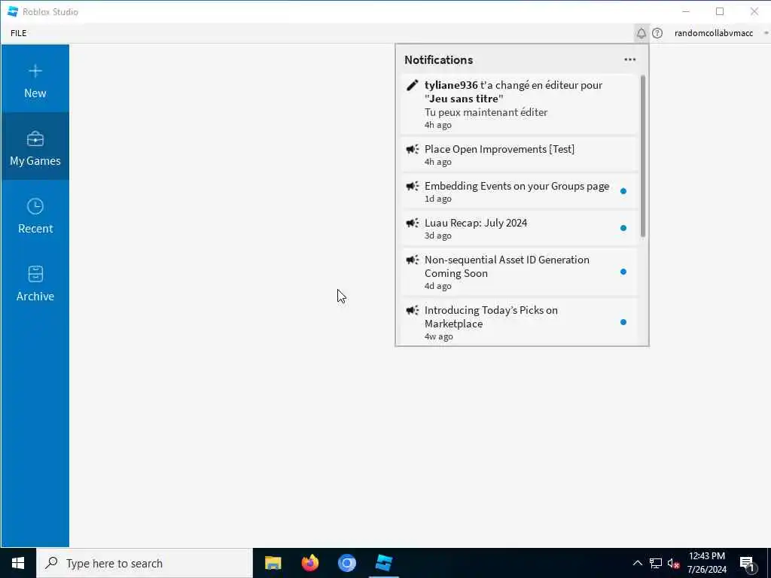Launch Chromium from the taskbar
The height and width of the screenshot is (578, 771).
click(x=346, y=563)
